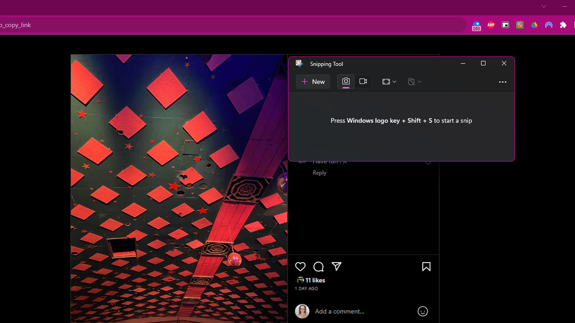Switch to video recording mode in Snipping Tool

tap(363, 81)
